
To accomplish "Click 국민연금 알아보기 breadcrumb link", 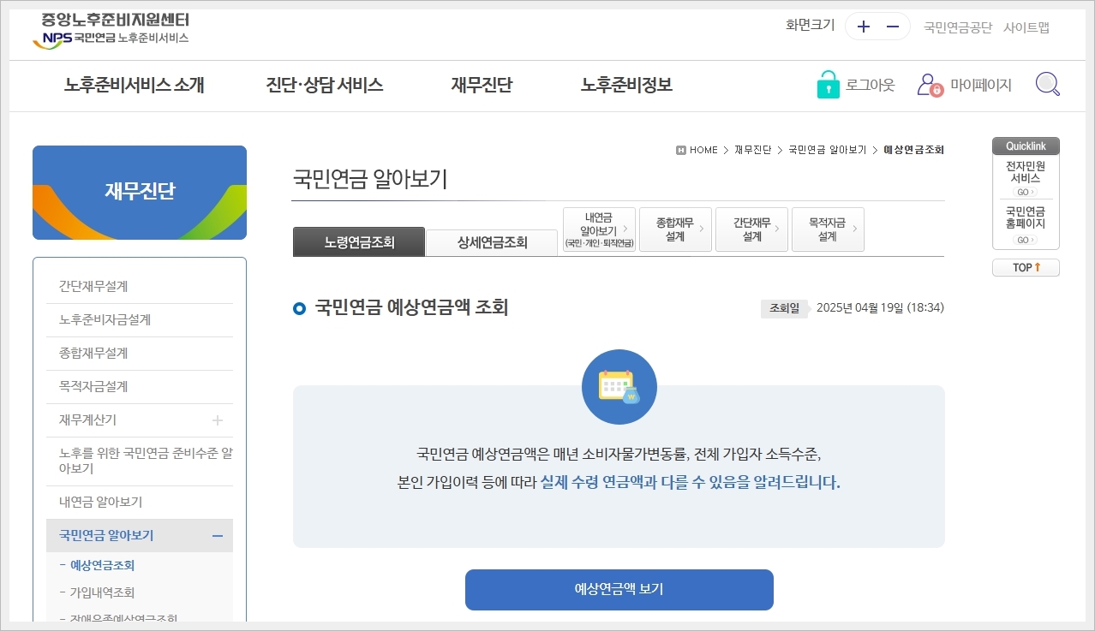I will pyautogui.click(x=828, y=150).
